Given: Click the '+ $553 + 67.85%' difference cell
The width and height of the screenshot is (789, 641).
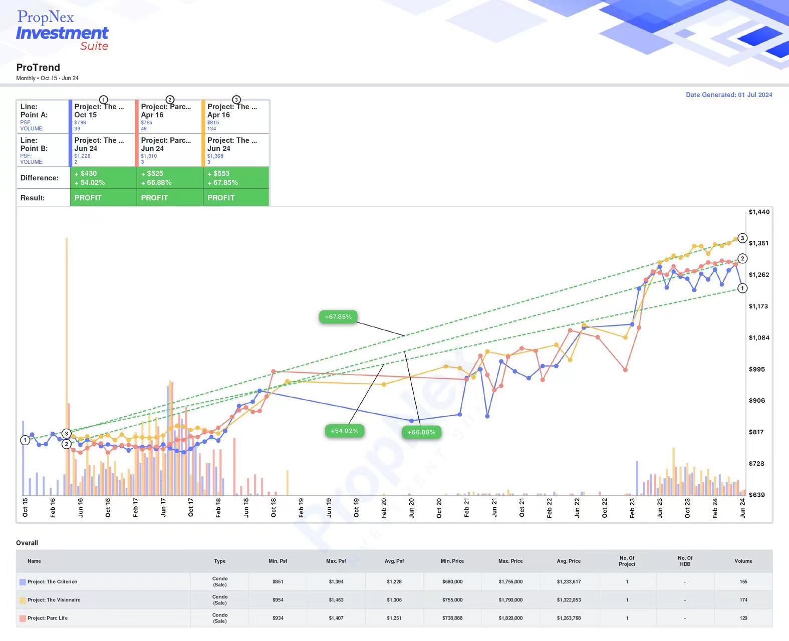Looking at the screenshot, I should coord(236,178).
